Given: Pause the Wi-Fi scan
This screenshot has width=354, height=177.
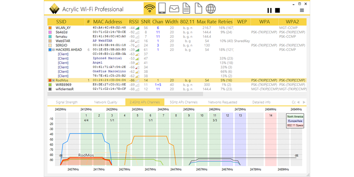Looking at the screenshot, I should coord(269,10).
